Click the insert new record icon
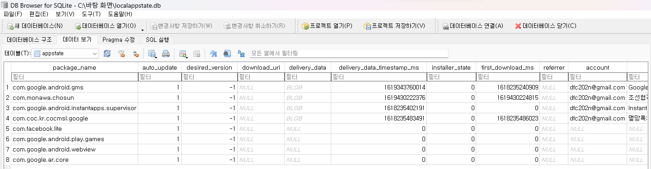This screenshot has height=169, width=651. (x=183, y=53)
